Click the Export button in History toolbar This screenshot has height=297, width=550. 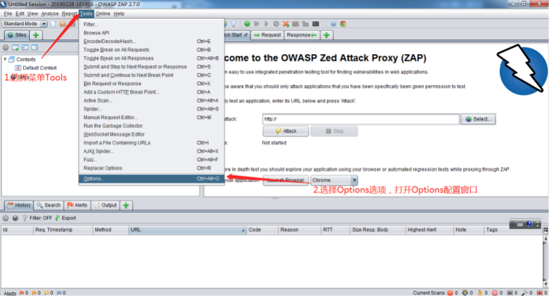[x=65, y=218]
